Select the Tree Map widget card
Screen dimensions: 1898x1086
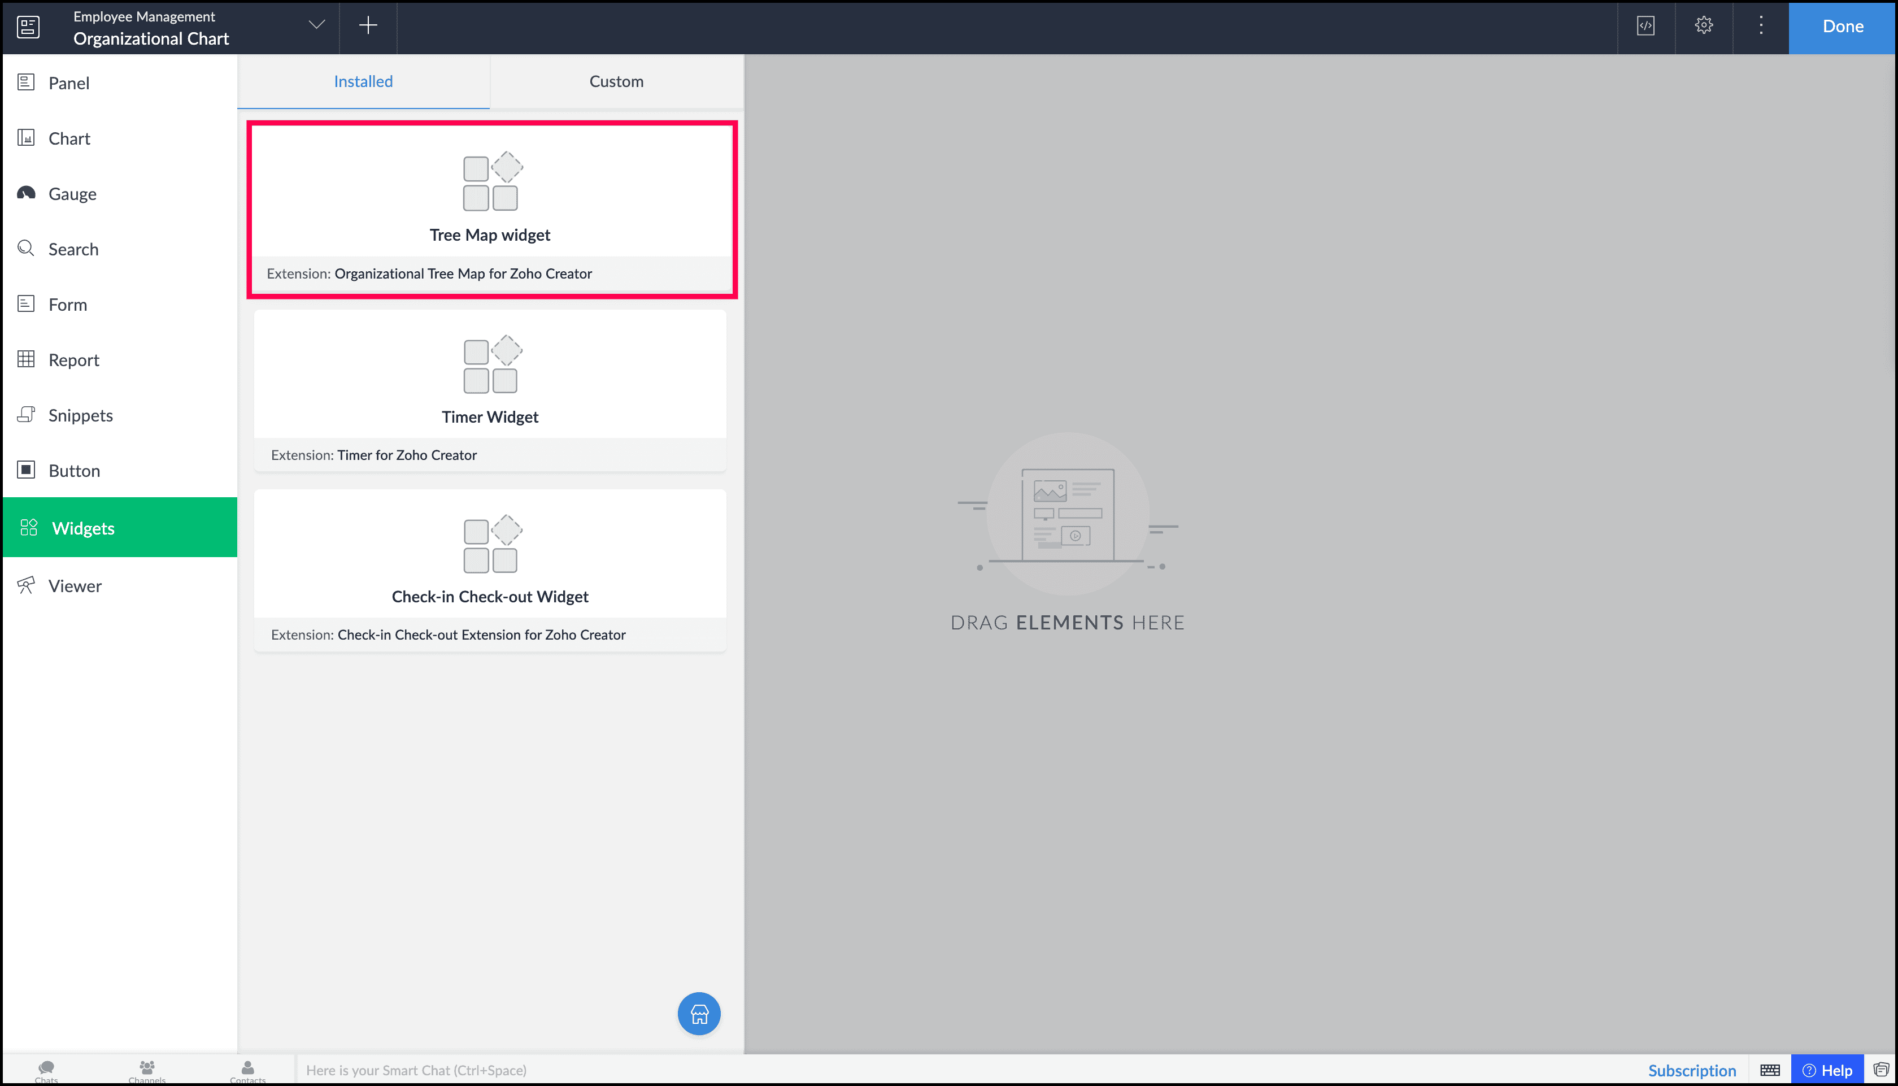click(x=490, y=209)
